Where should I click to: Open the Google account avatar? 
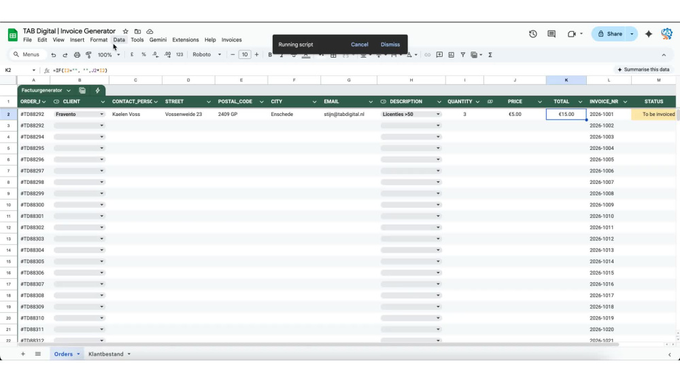click(667, 34)
